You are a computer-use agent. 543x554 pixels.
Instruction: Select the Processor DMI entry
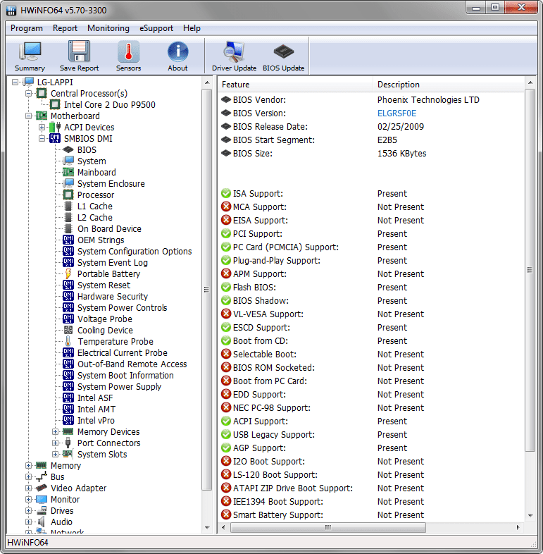point(96,195)
